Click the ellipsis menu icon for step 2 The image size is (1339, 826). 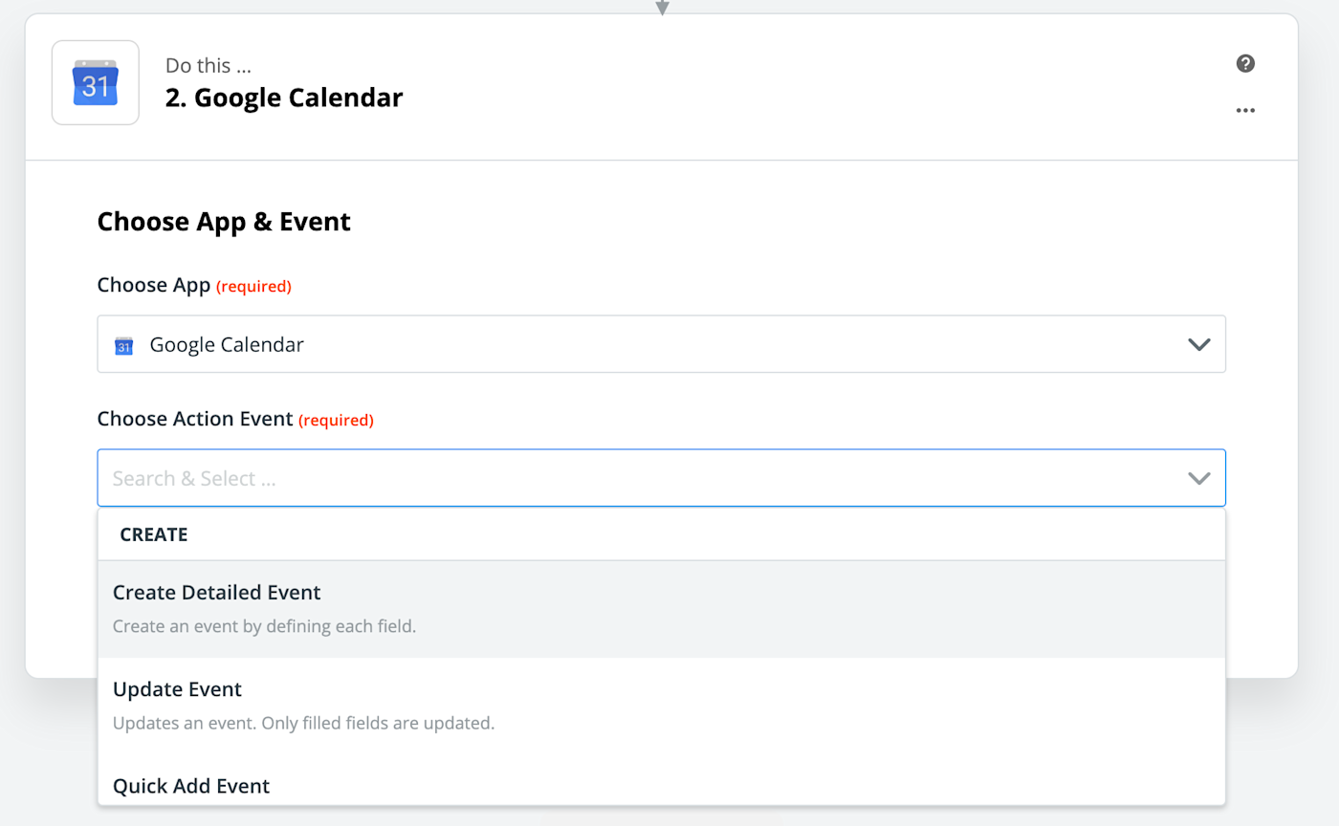1245,110
